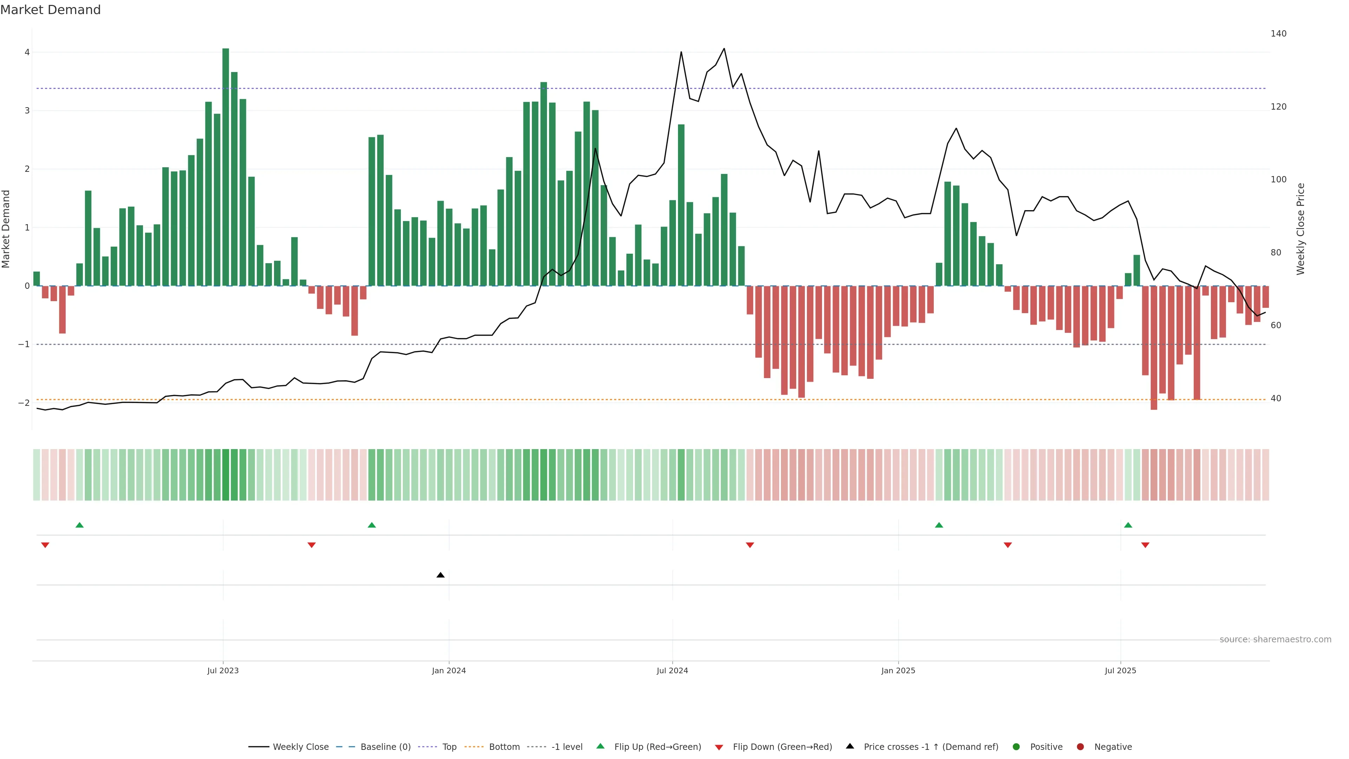
Task: Click the red flip-down marker near Oct 2024
Action: [x=750, y=545]
